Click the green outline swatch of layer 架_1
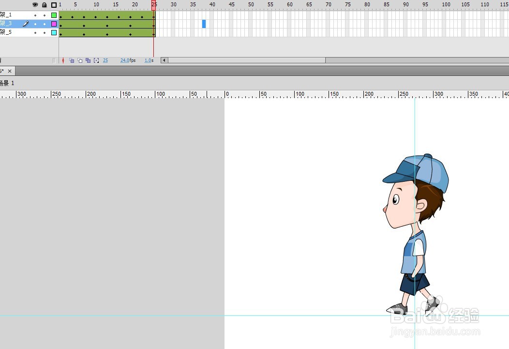Image resolution: width=509 pixels, height=349 pixels. click(54, 15)
